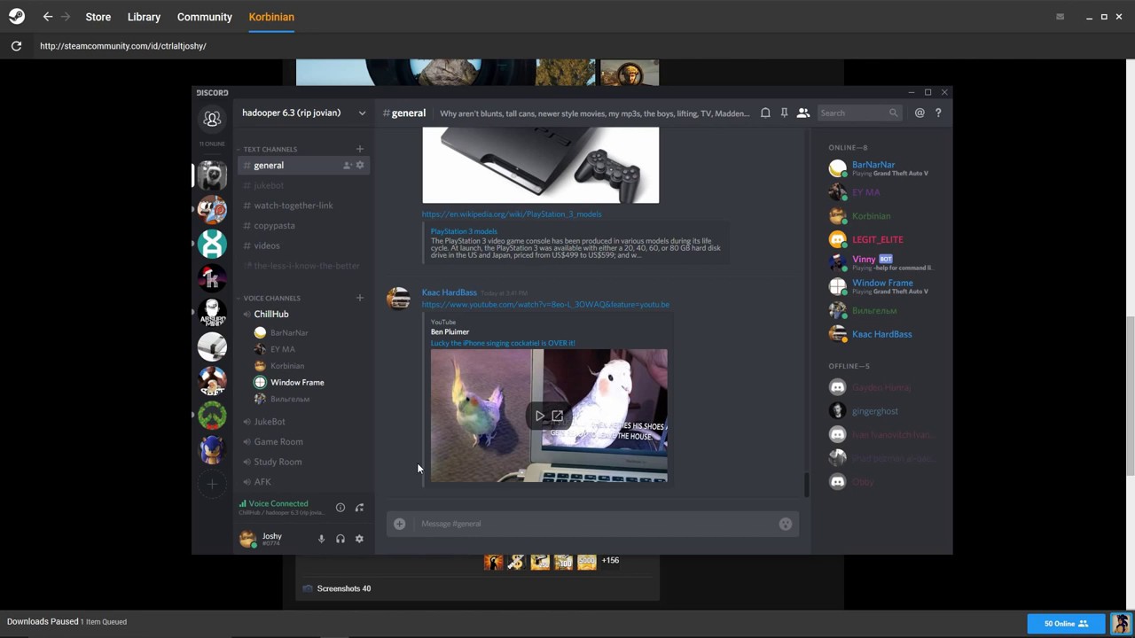Reload the Steam community page
The image size is (1135, 638).
[16, 46]
